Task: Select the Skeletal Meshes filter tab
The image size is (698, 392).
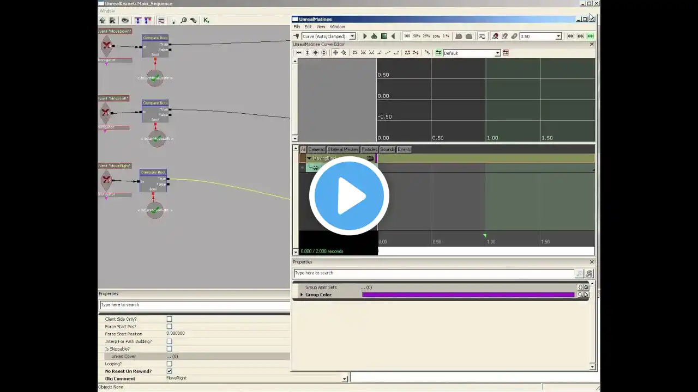Action: [x=343, y=149]
